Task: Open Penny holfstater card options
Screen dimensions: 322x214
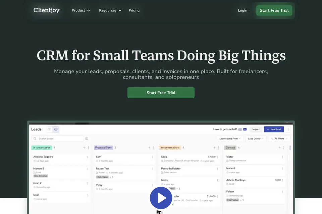Action: tap(217, 169)
